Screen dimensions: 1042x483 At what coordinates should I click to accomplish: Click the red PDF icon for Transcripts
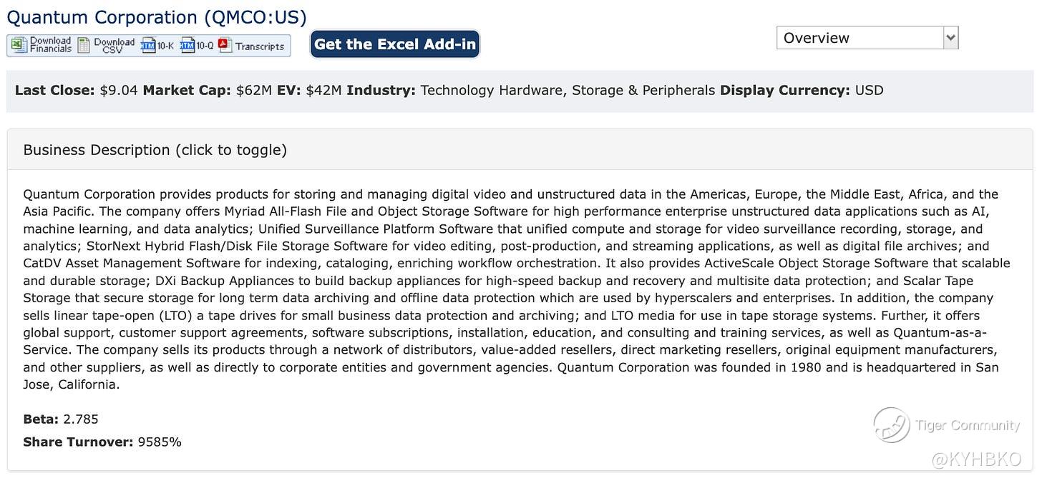225,46
